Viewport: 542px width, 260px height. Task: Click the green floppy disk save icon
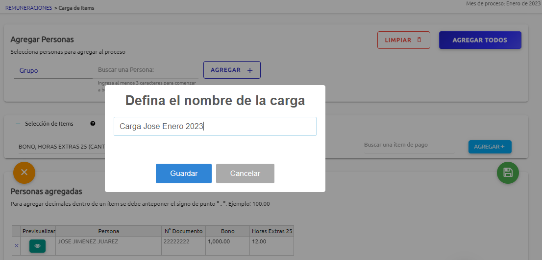pos(508,173)
